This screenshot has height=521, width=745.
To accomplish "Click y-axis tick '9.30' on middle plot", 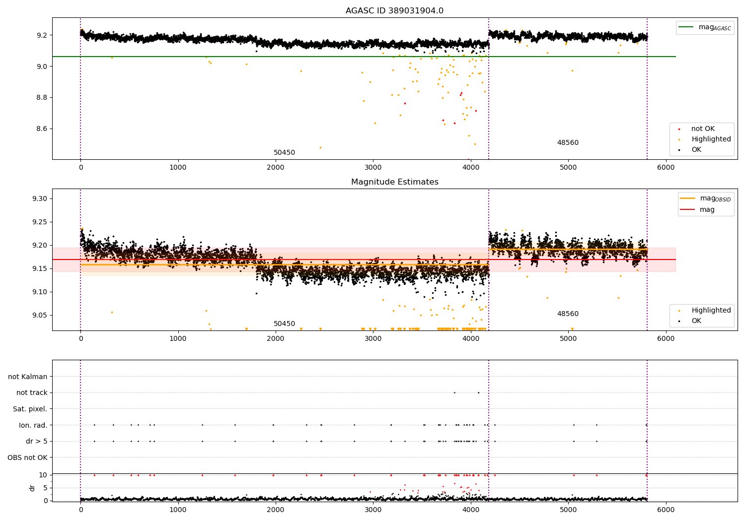I will (40, 199).
